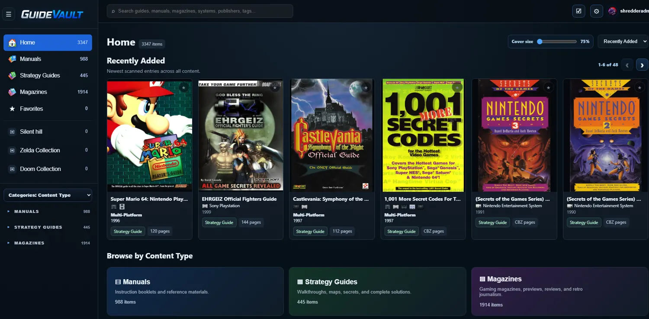The image size is (649, 319).
Task: Click the Magazines sidebar icon
Action: coord(12,92)
